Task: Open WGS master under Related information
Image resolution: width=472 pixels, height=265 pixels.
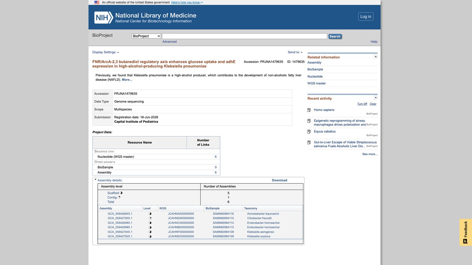Action: coord(317,84)
